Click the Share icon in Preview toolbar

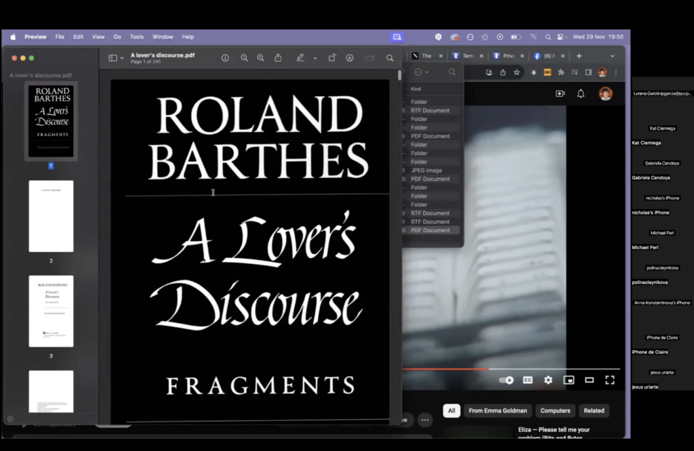pyautogui.click(x=278, y=58)
